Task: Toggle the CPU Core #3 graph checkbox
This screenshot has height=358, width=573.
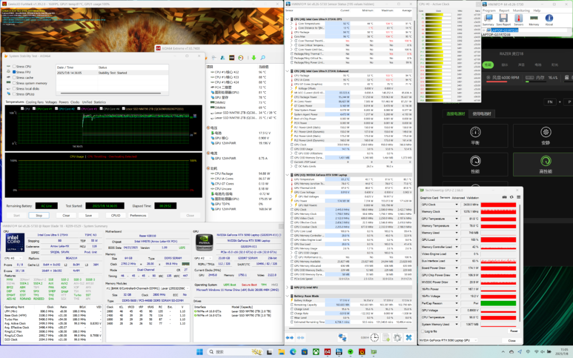Action: point(79,109)
